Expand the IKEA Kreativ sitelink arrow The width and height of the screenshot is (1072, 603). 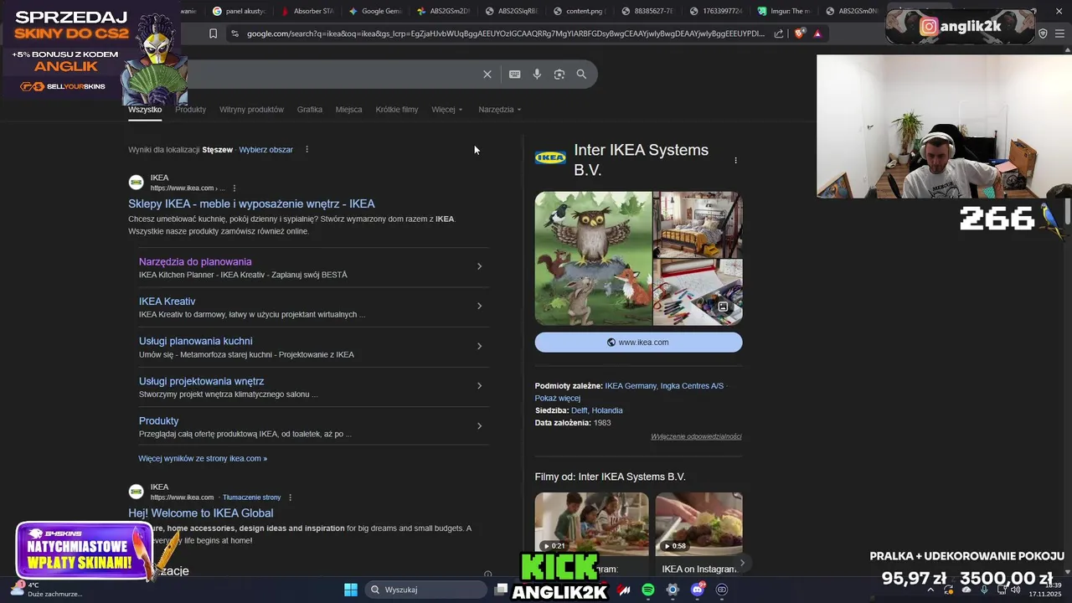(479, 307)
